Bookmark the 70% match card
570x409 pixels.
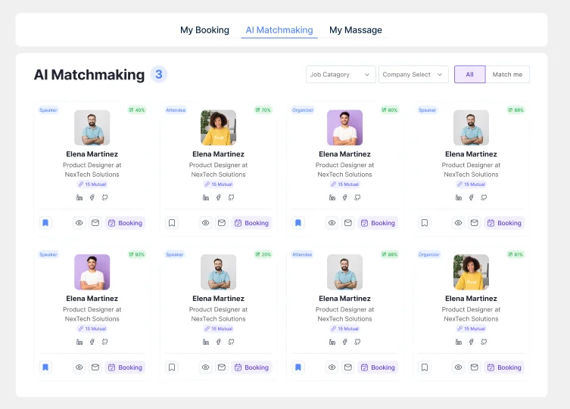[172, 223]
